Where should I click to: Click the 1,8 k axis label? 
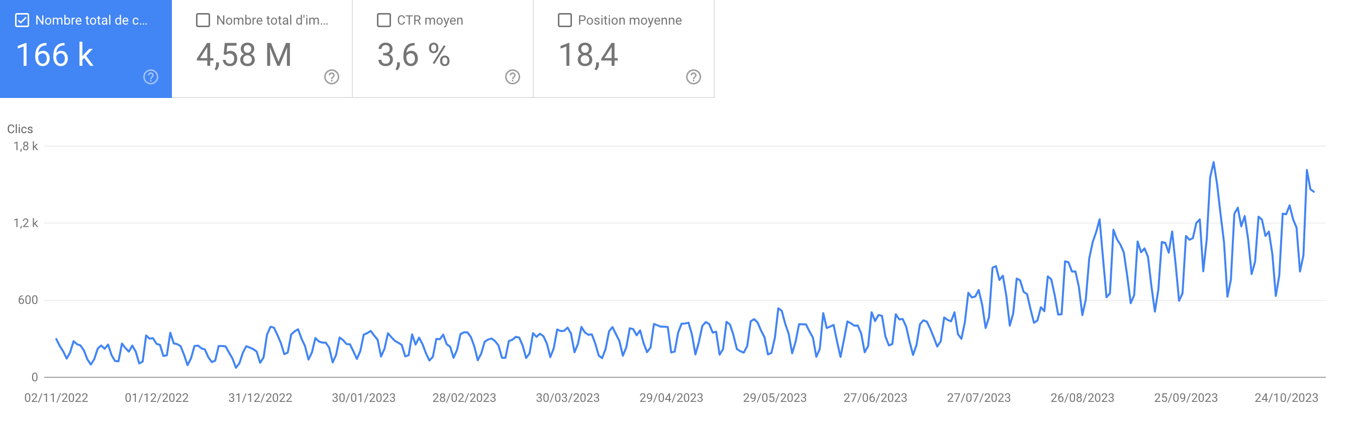(x=26, y=146)
